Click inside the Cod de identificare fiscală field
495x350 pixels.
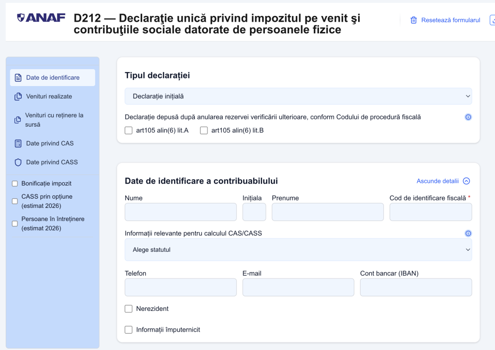pyautogui.click(x=430, y=212)
